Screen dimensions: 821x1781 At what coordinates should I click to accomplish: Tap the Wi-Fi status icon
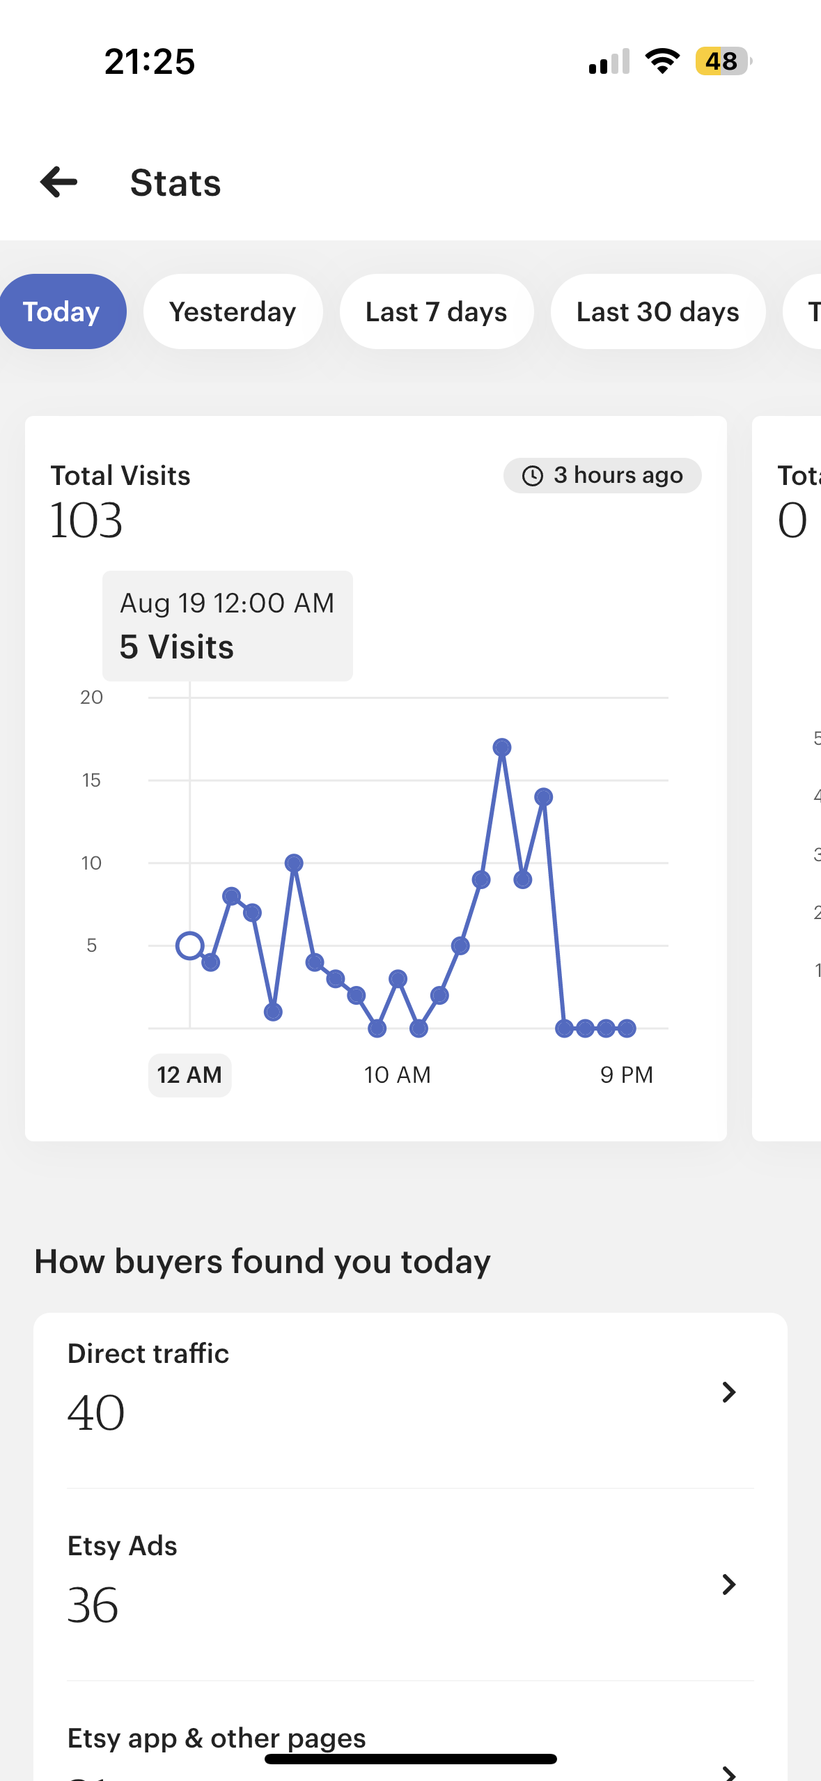(x=662, y=61)
